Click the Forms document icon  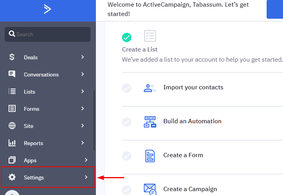12,108
